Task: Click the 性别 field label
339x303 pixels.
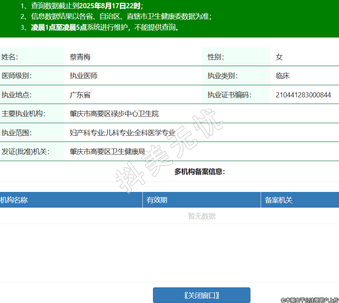Action: click(216, 57)
